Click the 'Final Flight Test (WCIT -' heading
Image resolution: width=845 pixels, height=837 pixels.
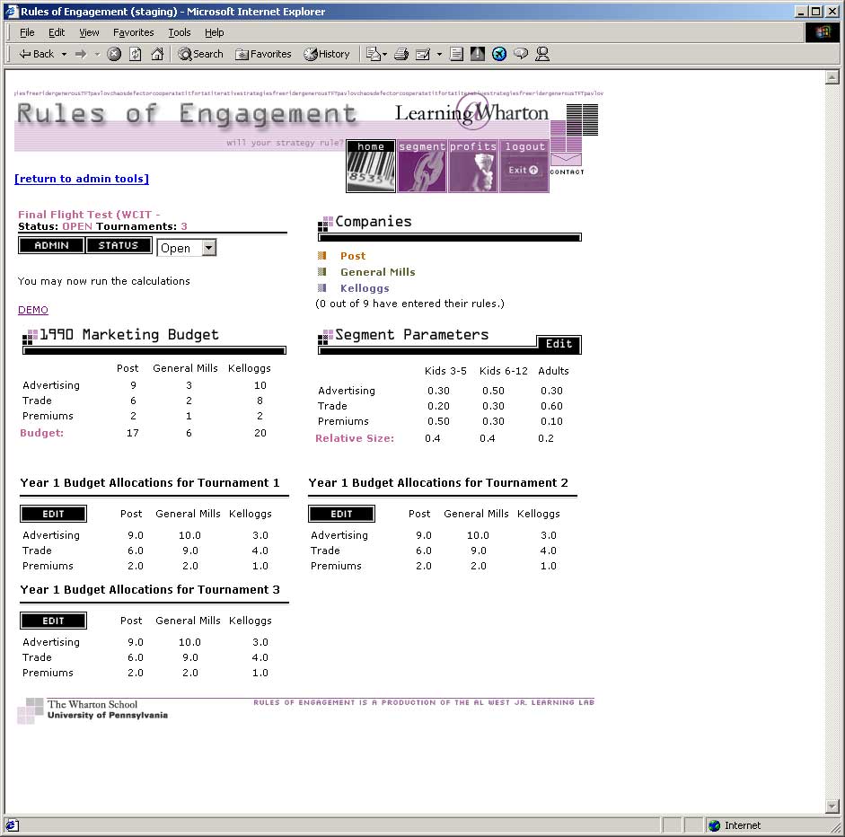[89, 215]
